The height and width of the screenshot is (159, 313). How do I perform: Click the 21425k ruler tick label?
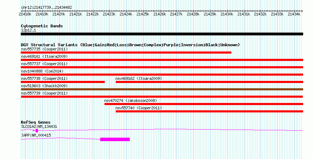143,14
